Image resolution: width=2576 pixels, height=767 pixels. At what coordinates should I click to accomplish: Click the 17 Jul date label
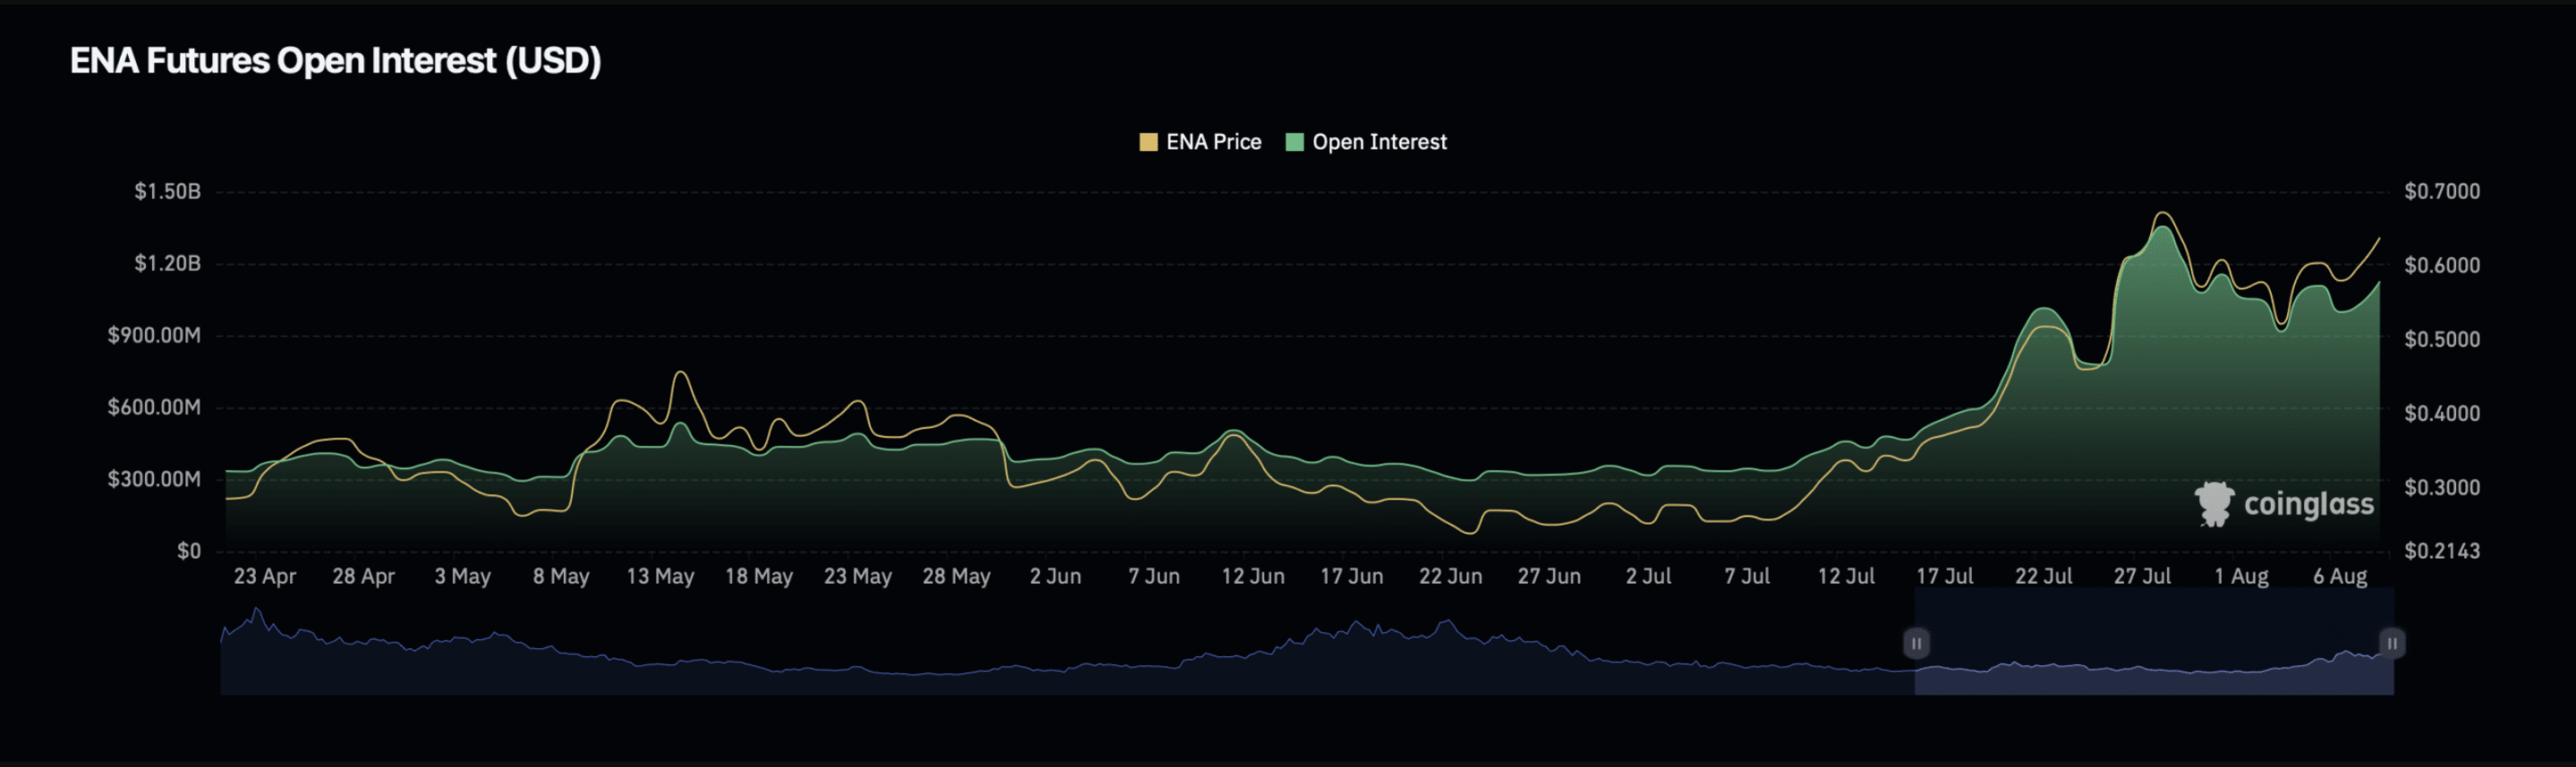[1945, 576]
